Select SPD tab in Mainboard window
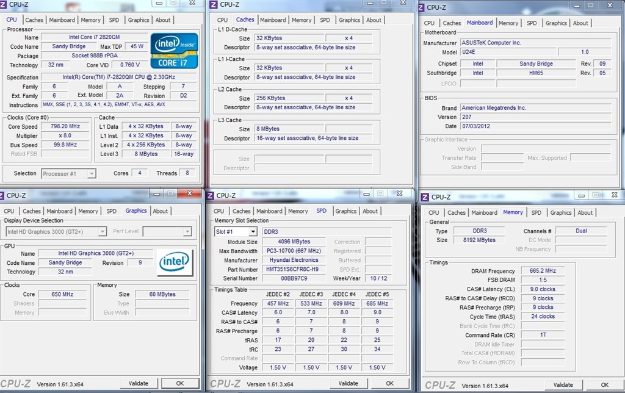 pyautogui.click(x=532, y=23)
